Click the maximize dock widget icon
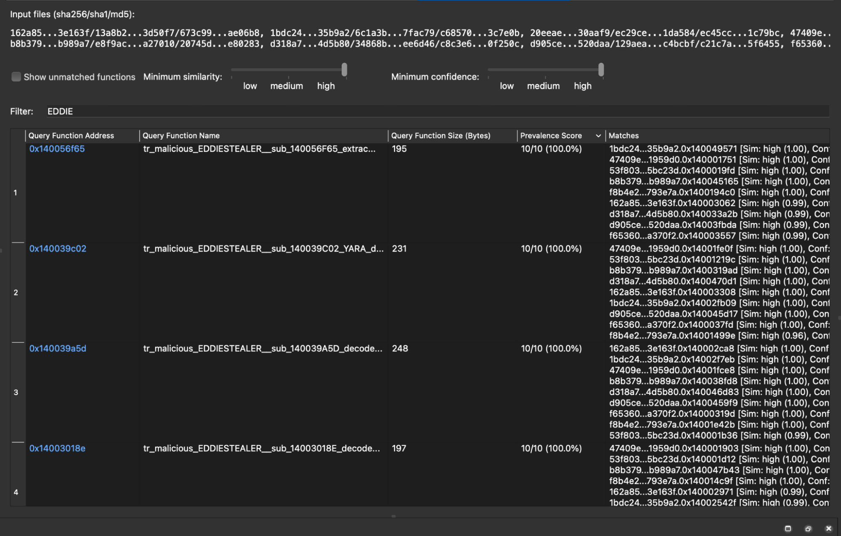Viewport: 841px width, 536px height. click(x=788, y=528)
